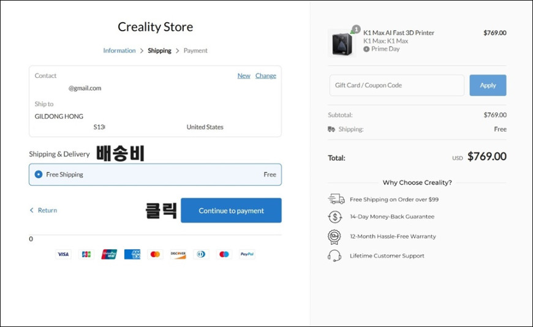The image size is (533, 327).
Task: Click the Return link
Action: tap(47, 210)
